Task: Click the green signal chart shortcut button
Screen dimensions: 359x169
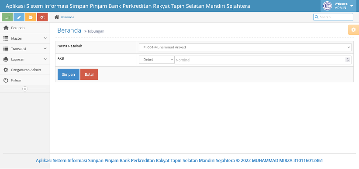Action: [7, 17]
